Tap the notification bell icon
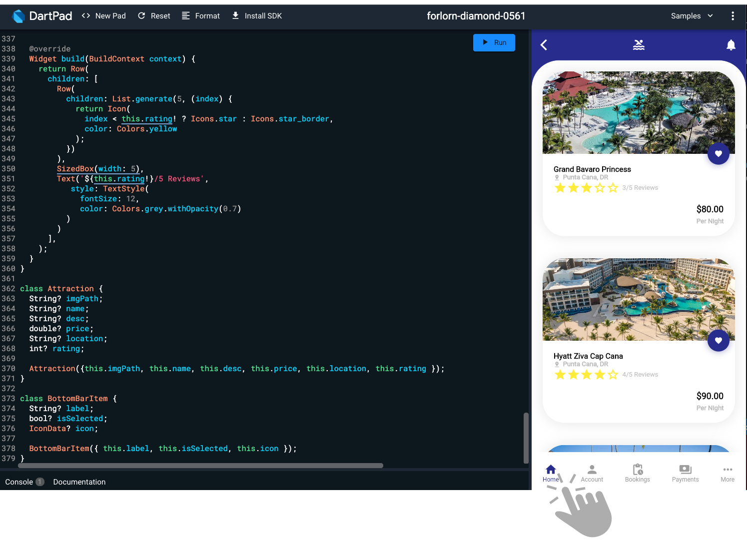The image size is (747, 549). [731, 45]
